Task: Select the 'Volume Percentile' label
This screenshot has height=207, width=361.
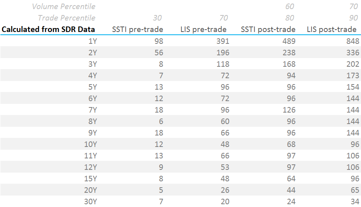Action: coord(63,7)
